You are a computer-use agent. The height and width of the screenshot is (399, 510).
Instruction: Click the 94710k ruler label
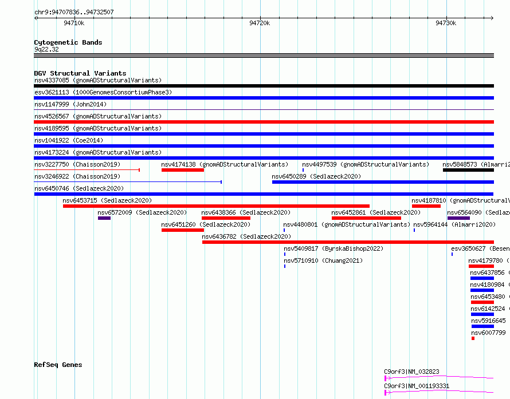74,23
